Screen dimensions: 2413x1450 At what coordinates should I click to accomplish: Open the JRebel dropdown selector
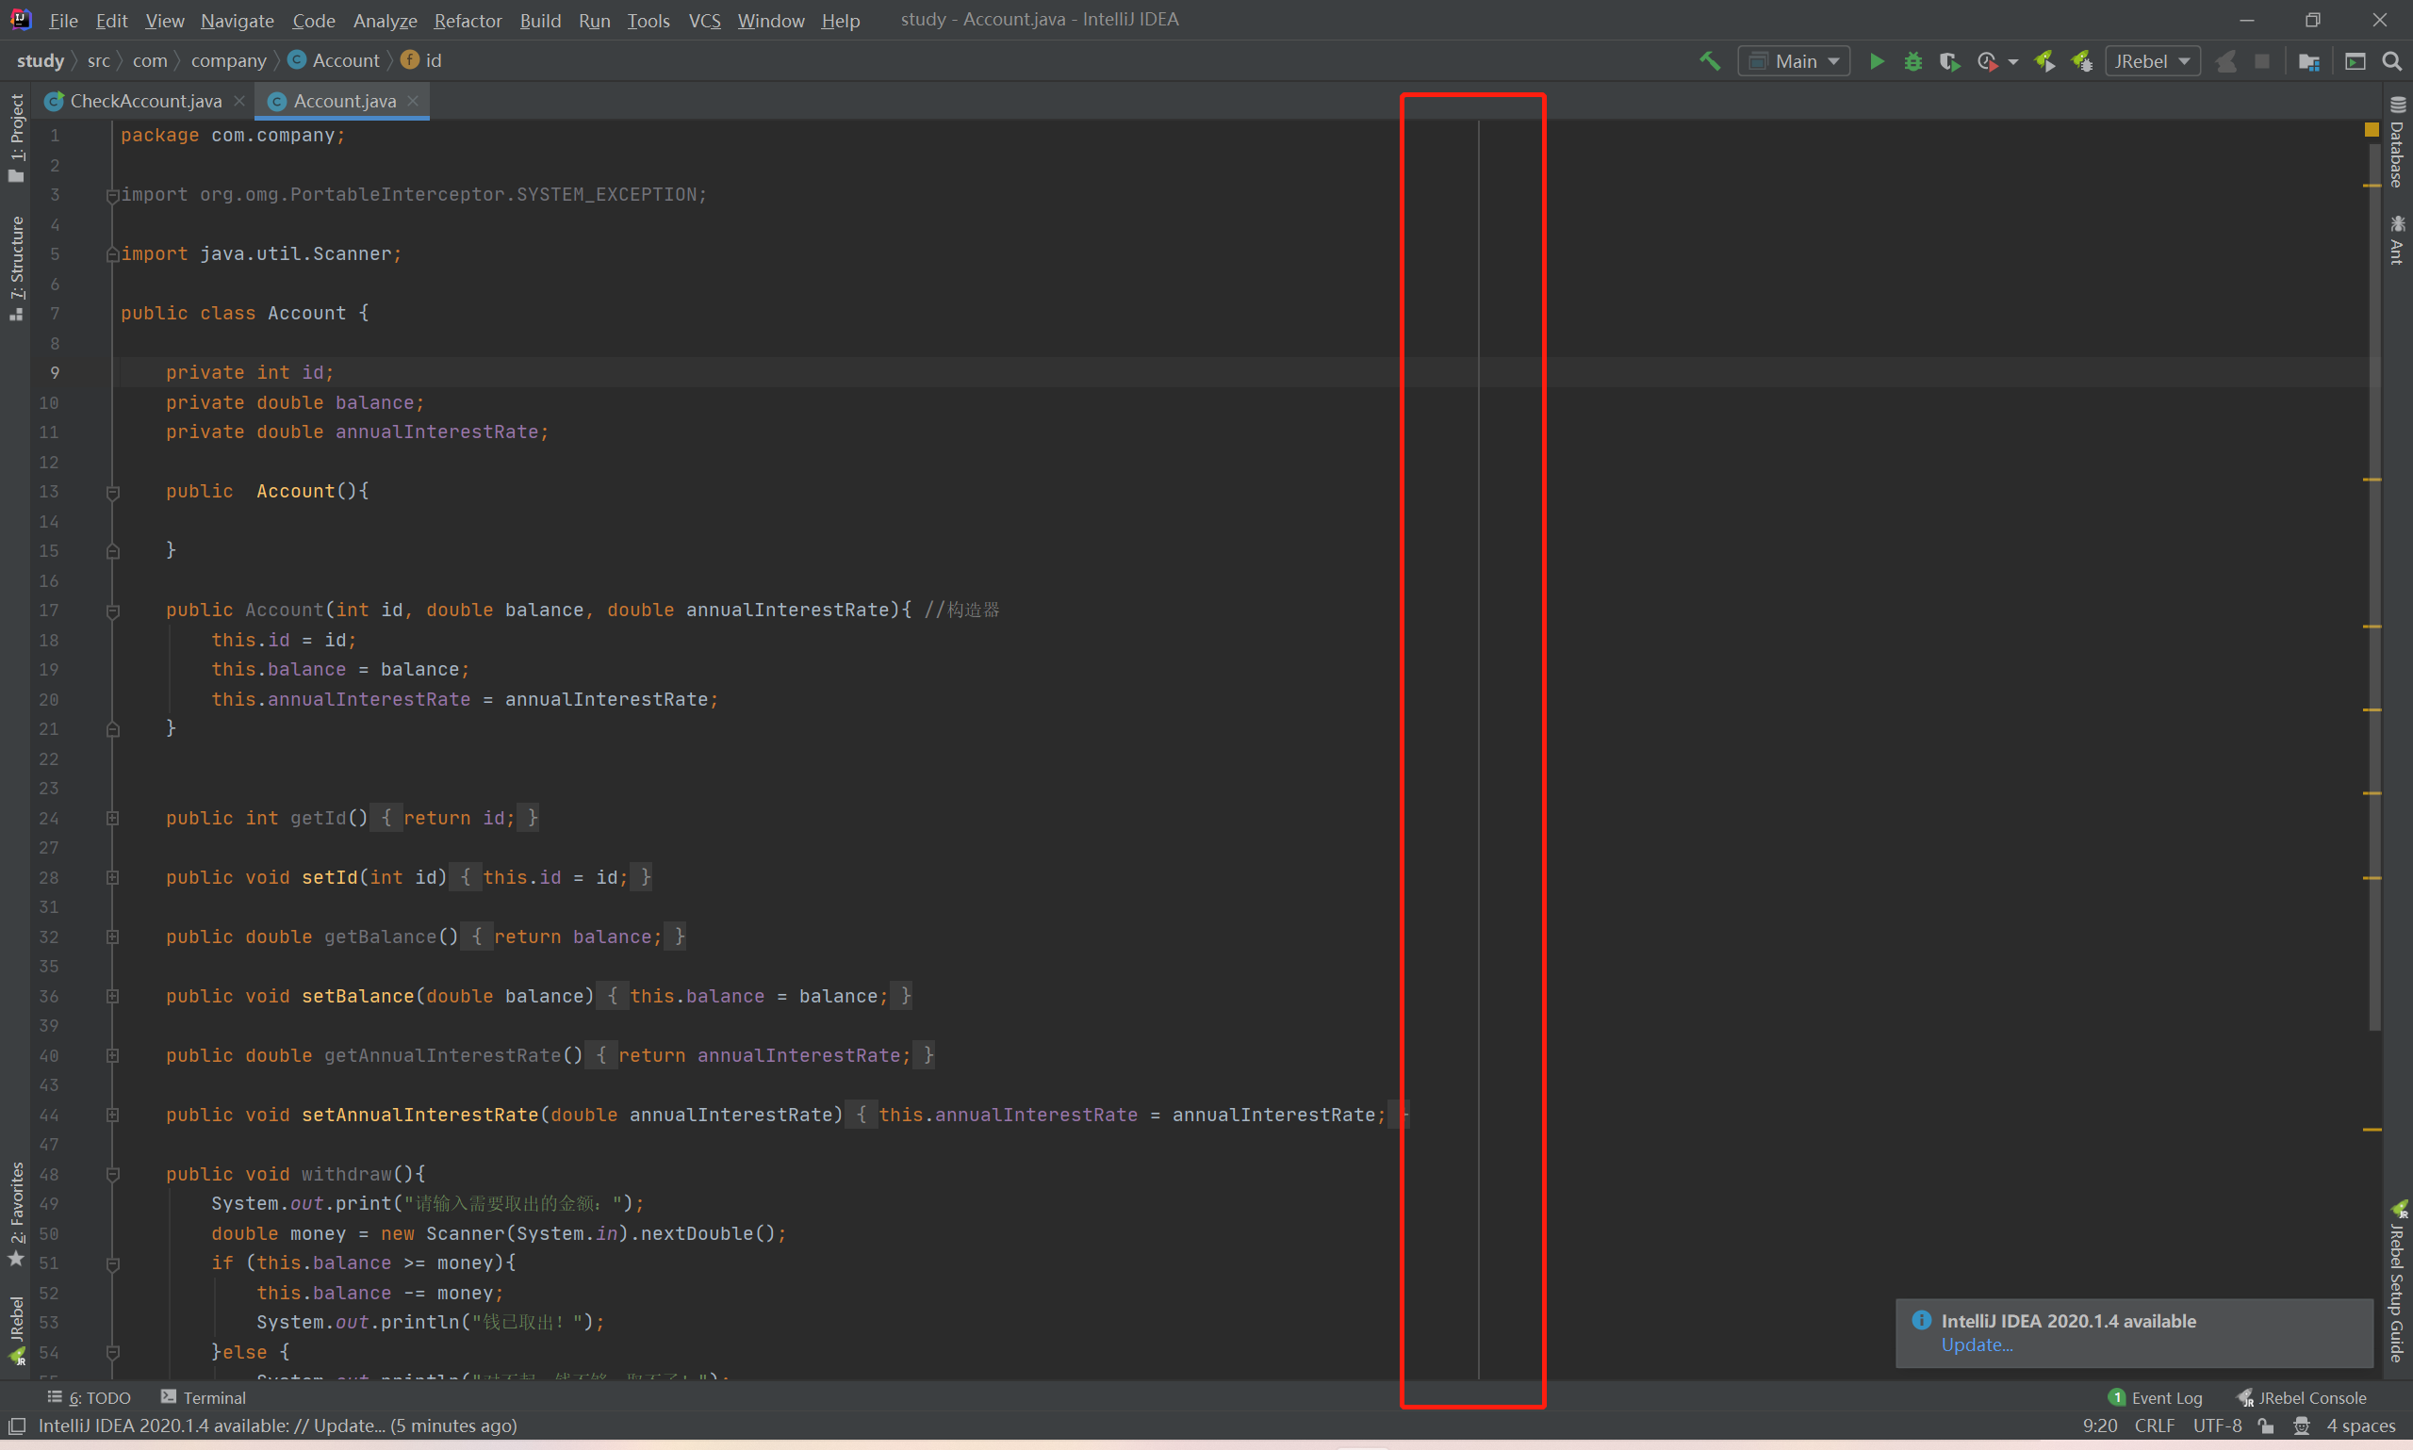[2152, 60]
